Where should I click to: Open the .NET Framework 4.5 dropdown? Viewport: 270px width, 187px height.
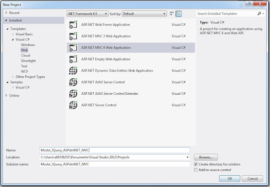point(87,14)
